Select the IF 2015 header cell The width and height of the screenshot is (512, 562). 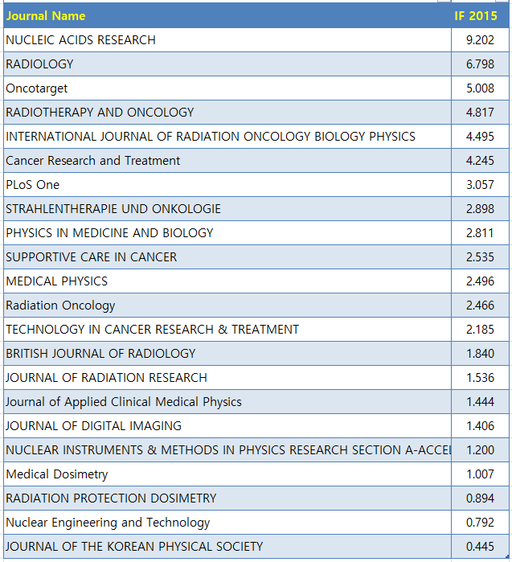(x=480, y=15)
